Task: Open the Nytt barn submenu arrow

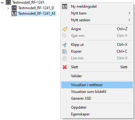Action: [x=129, y=13]
